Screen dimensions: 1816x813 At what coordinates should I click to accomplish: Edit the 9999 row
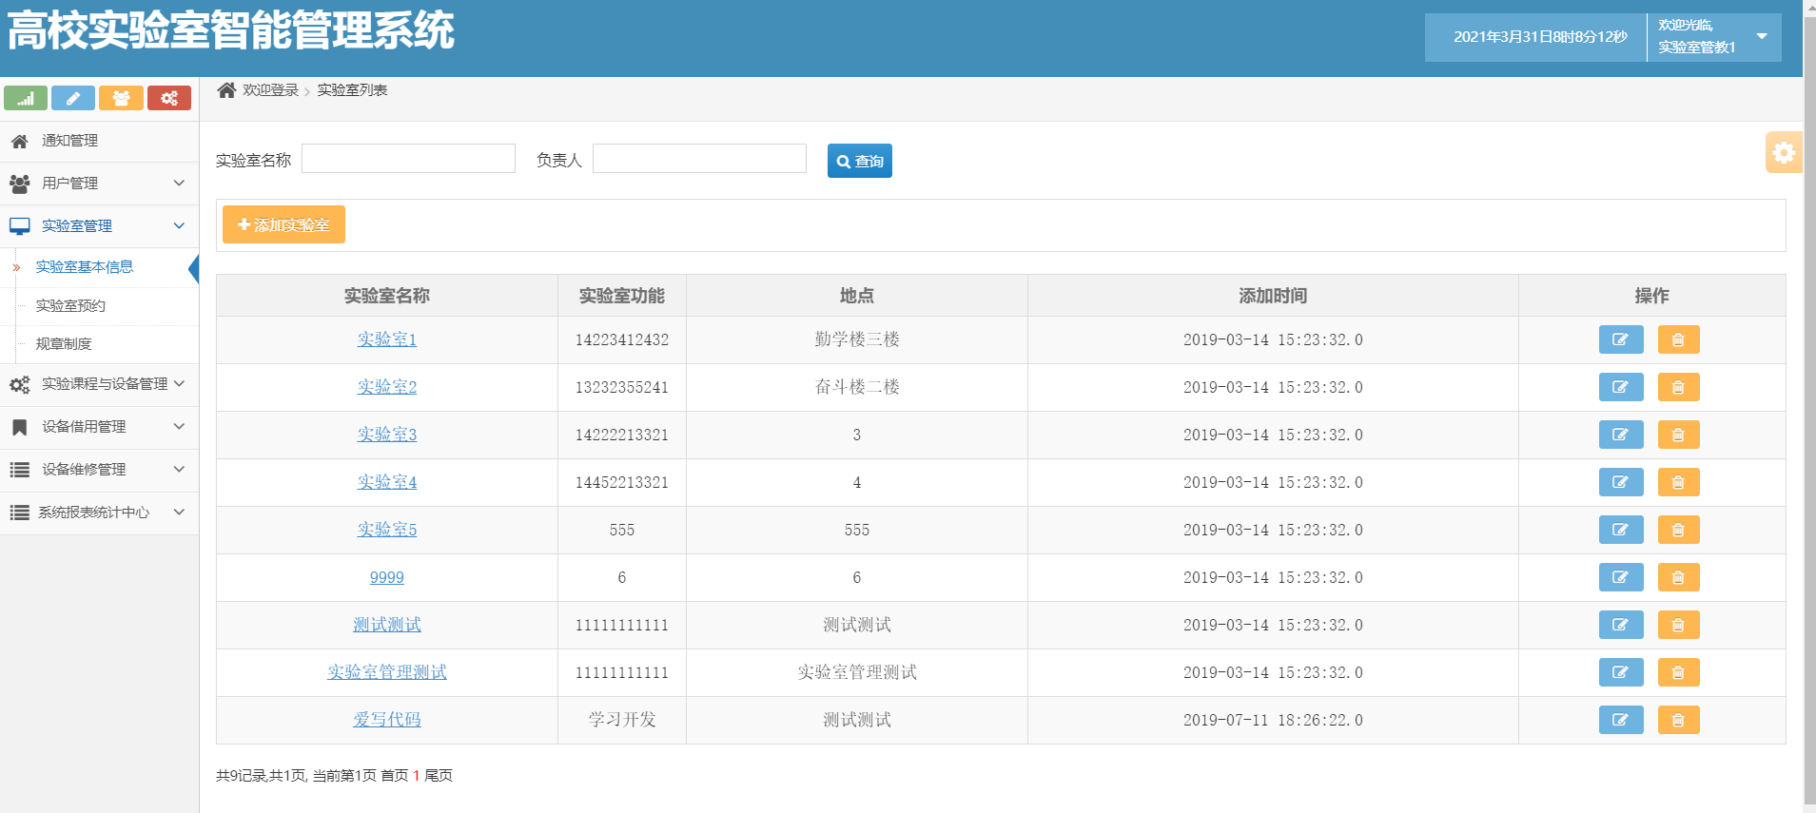coord(1621,577)
